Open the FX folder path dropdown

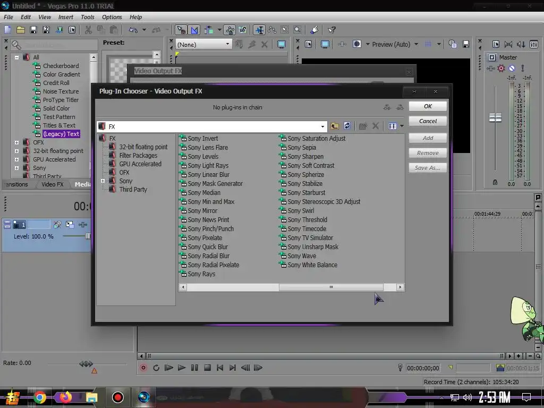[322, 126]
